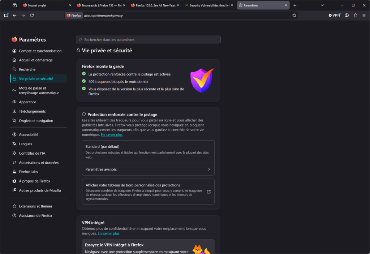Screen dimensions: 370x254
Task: Open the Langues settings category
Action: coord(38,144)
